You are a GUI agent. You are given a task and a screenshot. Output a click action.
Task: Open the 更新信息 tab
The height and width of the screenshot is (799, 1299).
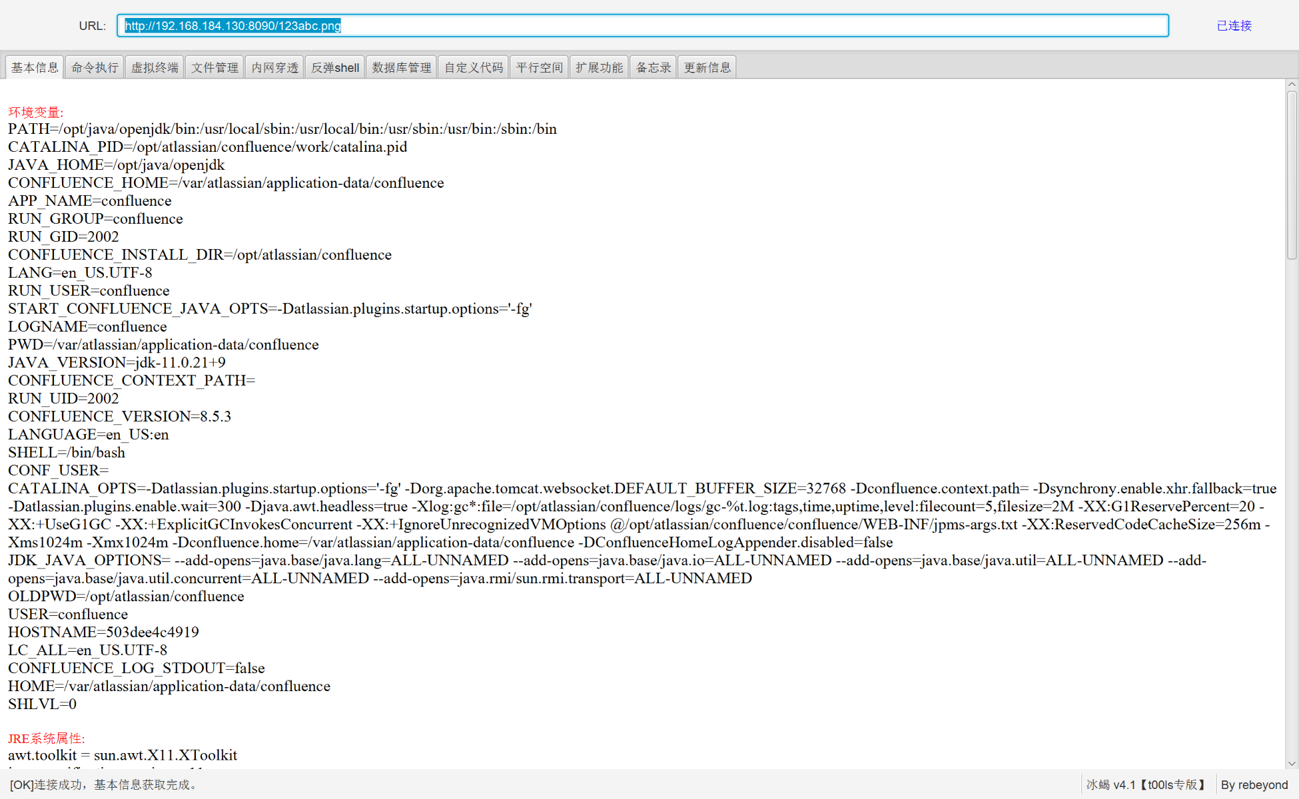pyautogui.click(x=707, y=67)
